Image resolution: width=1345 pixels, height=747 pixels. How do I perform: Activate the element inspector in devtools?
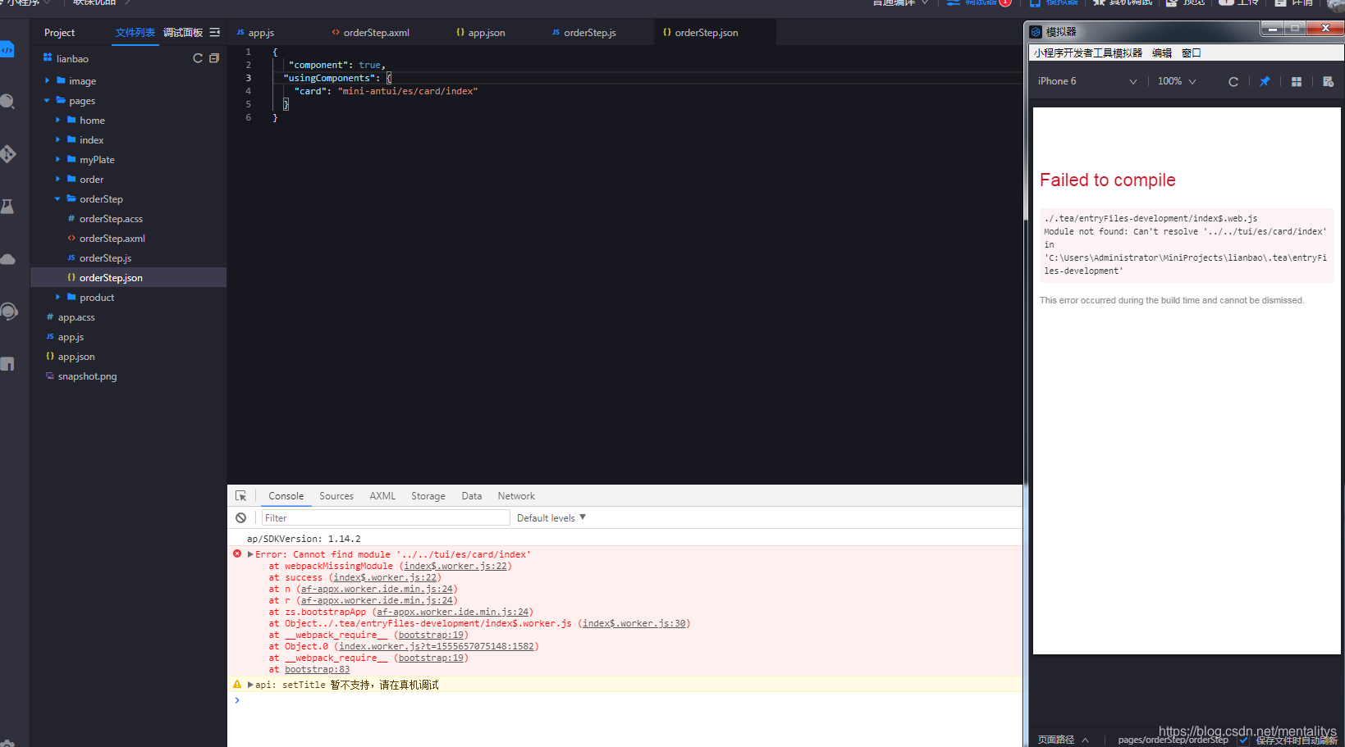241,496
